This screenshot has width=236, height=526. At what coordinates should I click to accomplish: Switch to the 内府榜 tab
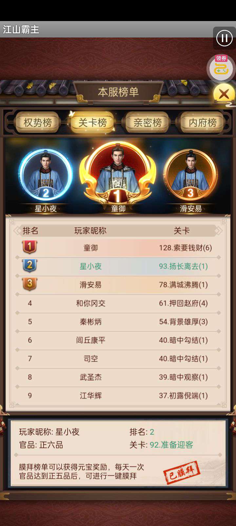[x=203, y=122]
